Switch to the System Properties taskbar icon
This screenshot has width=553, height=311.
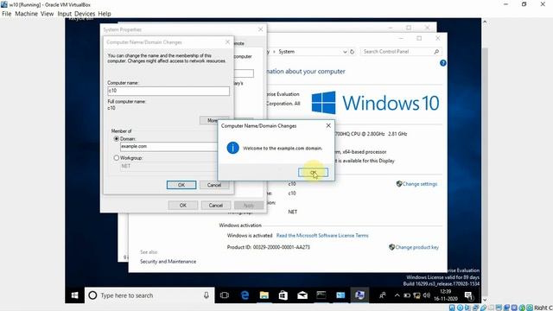[359, 295]
